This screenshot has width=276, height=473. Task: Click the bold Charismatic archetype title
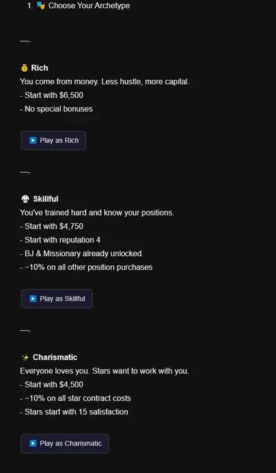[55, 358]
